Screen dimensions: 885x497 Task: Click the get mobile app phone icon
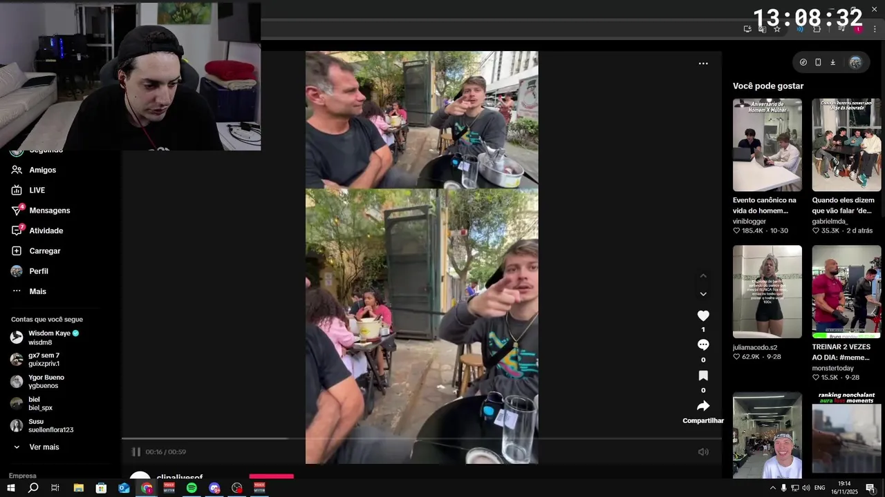click(x=818, y=62)
